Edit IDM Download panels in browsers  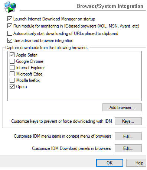[128, 148]
